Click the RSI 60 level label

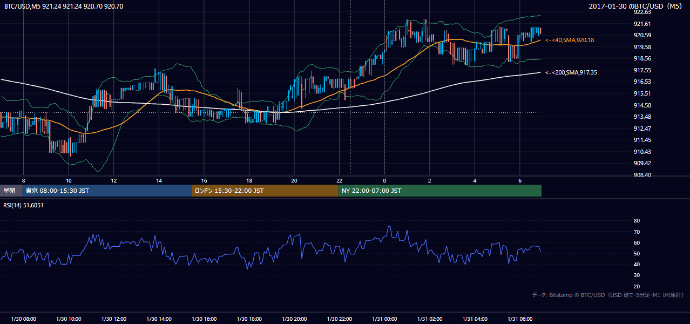coord(637,242)
